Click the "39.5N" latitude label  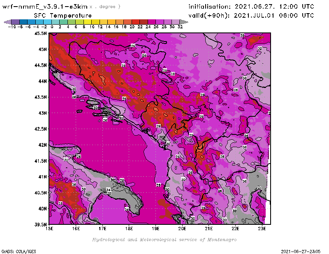(x=40, y=225)
